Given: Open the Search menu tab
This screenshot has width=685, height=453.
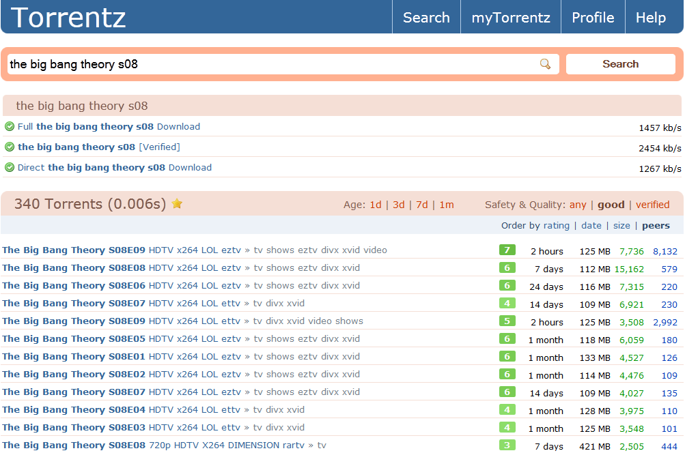Looking at the screenshot, I should pyautogui.click(x=426, y=18).
